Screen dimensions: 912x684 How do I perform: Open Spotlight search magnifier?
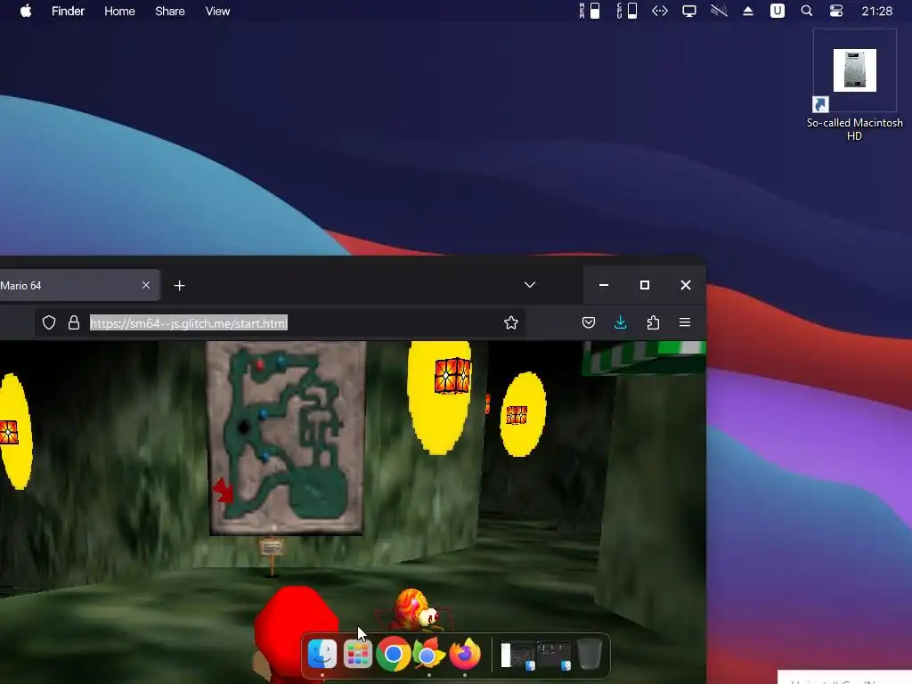(807, 11)
